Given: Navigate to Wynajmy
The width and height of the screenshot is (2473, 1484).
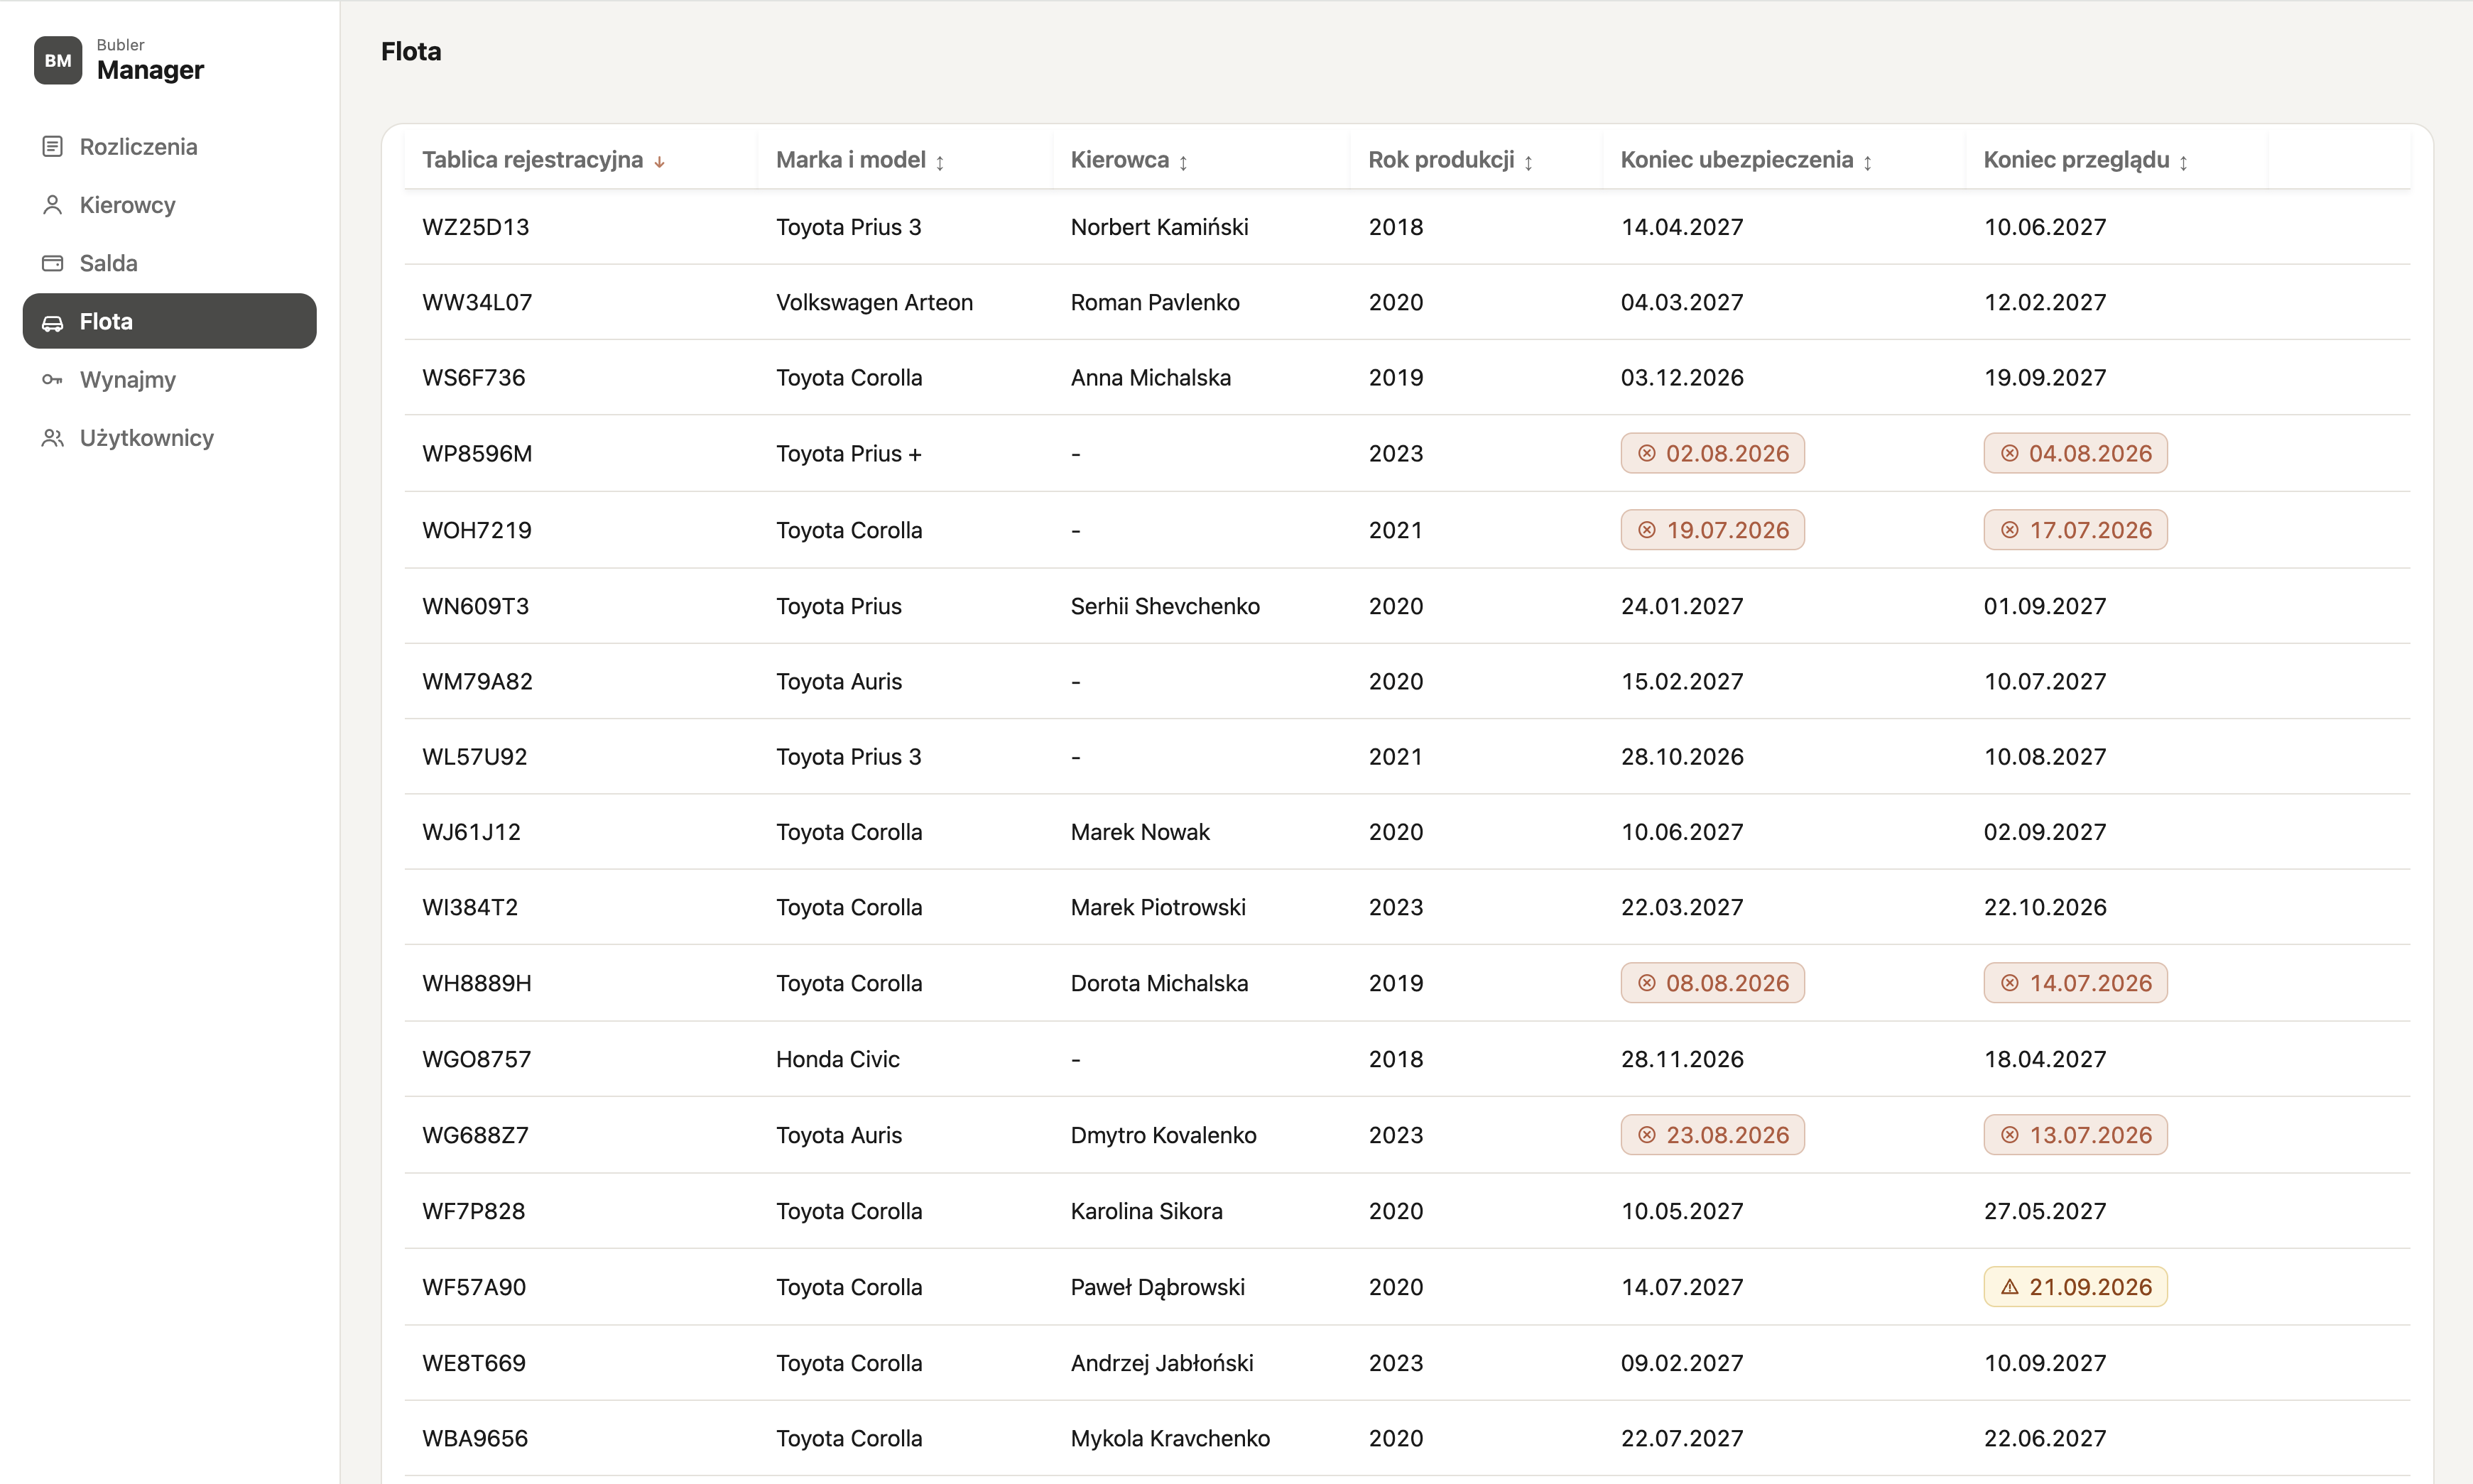Looking at the screenshot, I should [x=169, y=380].
